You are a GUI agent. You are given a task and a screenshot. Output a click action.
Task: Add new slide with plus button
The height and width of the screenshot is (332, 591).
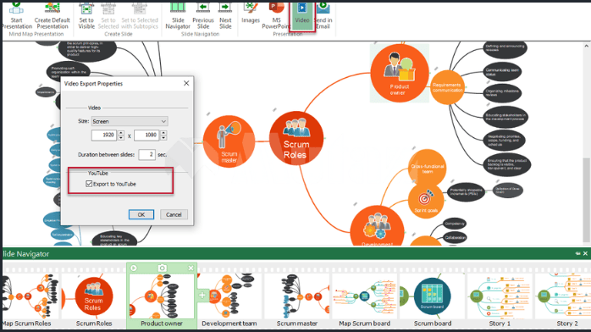pyautogui.click(x=202, y=295)
